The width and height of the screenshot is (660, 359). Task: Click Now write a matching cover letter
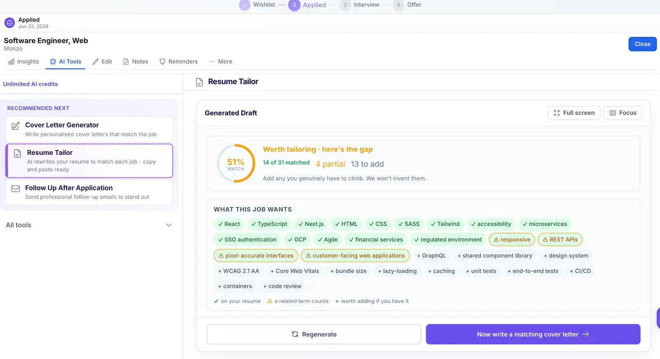pos(533,334)
